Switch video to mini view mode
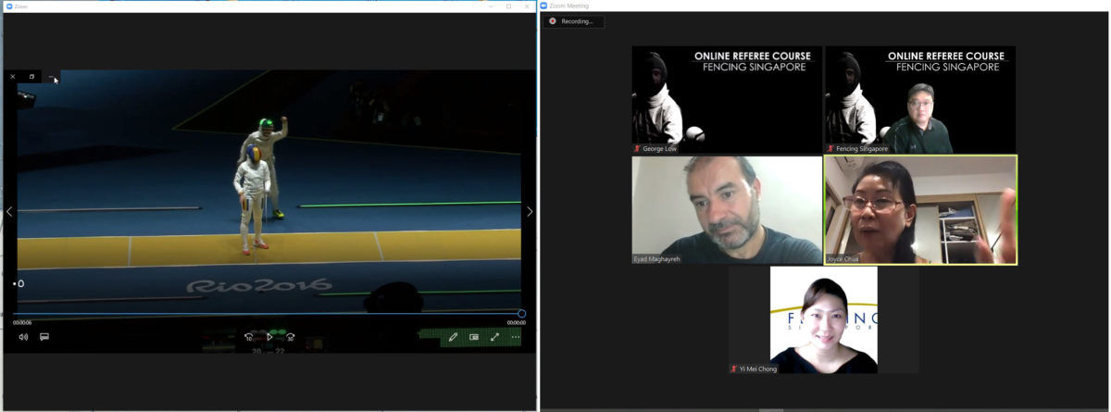Screen dimensions: 1111x412 pos(474,337)
